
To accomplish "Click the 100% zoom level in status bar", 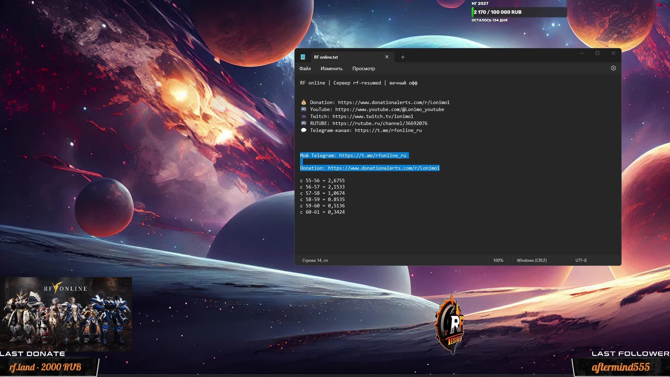I will (x=498, y=260).
